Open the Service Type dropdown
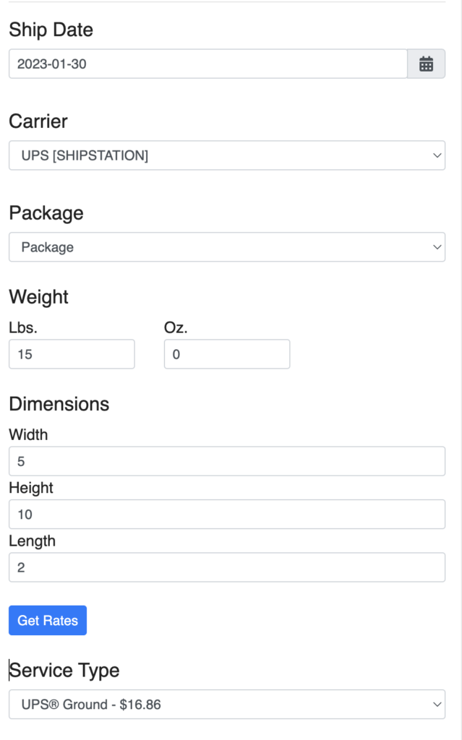Screen dimensions: 462x740 [x=227, y=704]
